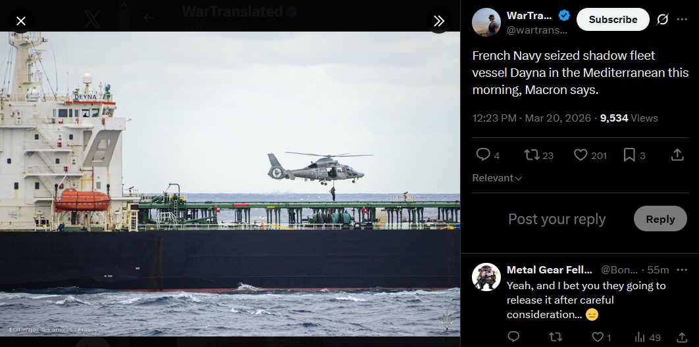The width and height of the screenshot is (699, 347).
Task: Open the post's three-dot more menu
Action: pyautogui.click(x=682, y=19)
